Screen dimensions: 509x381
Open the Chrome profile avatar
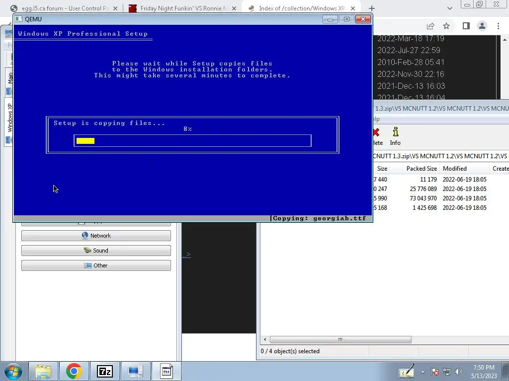pos(482,26)
